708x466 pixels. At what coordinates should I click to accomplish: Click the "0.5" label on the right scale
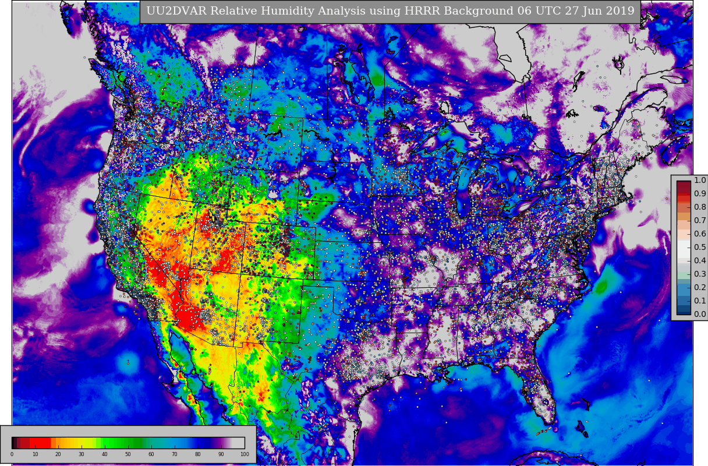point(700,248)
